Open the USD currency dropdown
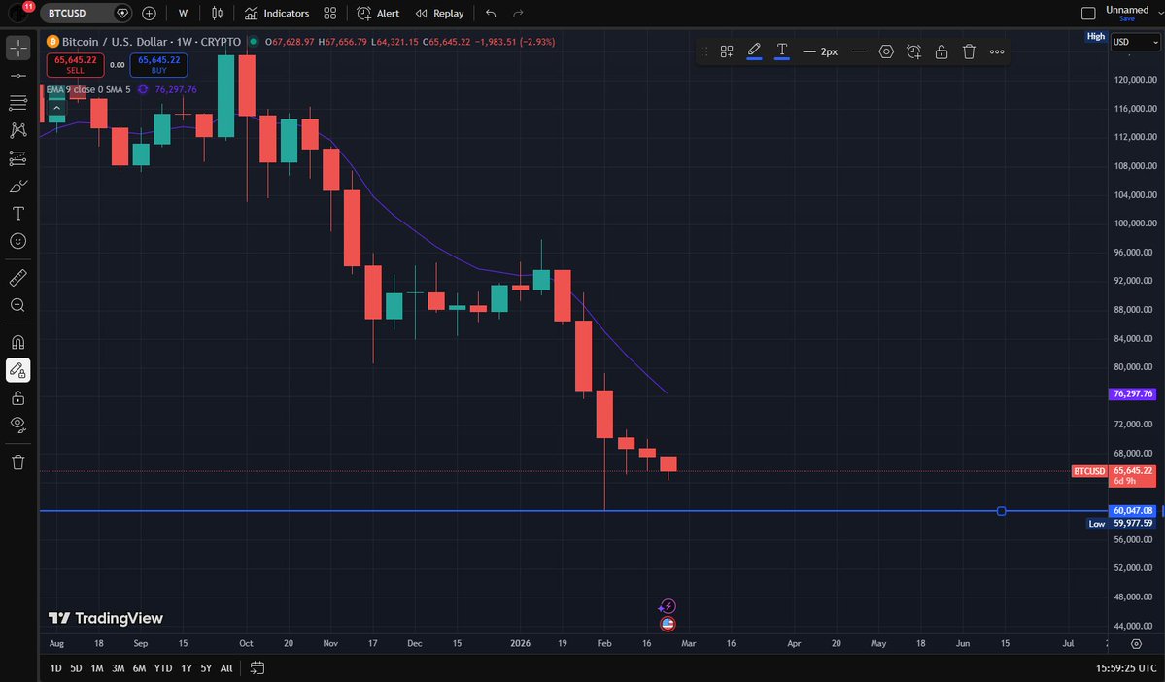 point(1133,42)
